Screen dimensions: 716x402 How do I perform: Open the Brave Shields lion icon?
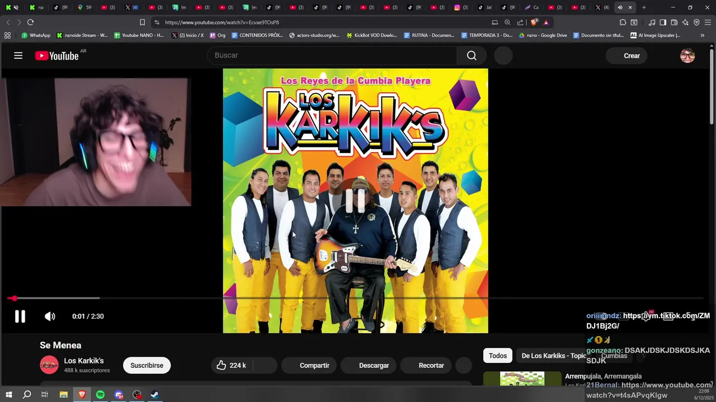pos(534,22)
